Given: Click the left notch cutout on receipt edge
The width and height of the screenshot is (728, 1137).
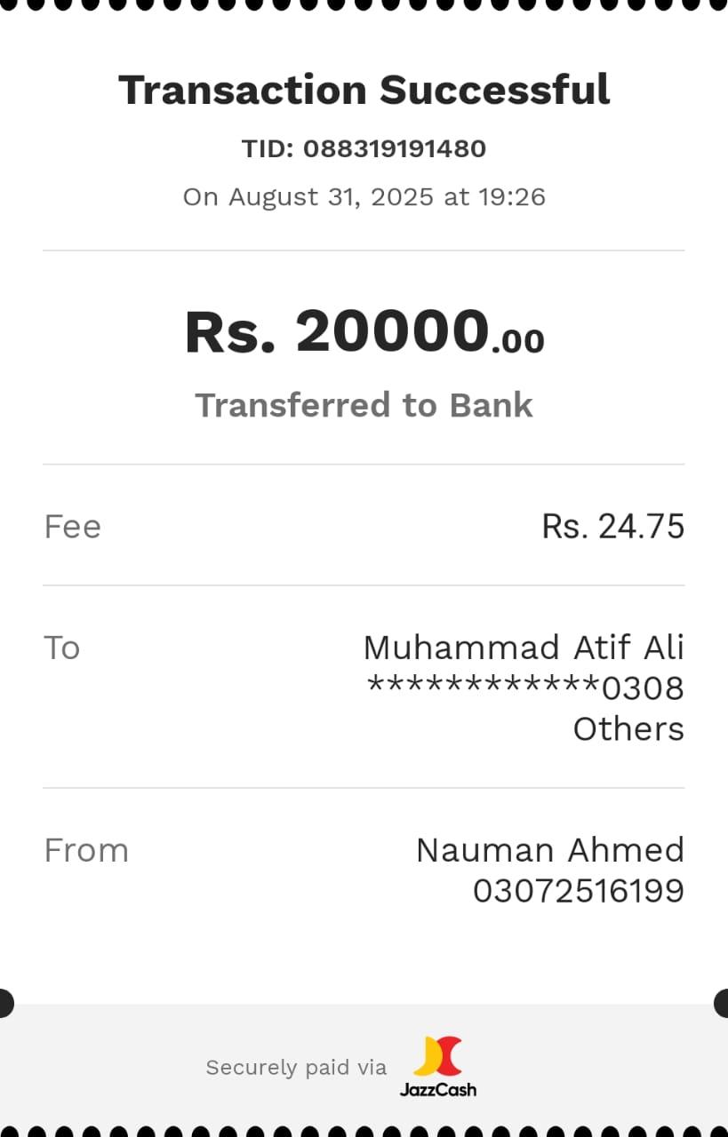Looking at the screenshot, I should coord(4,1003).
